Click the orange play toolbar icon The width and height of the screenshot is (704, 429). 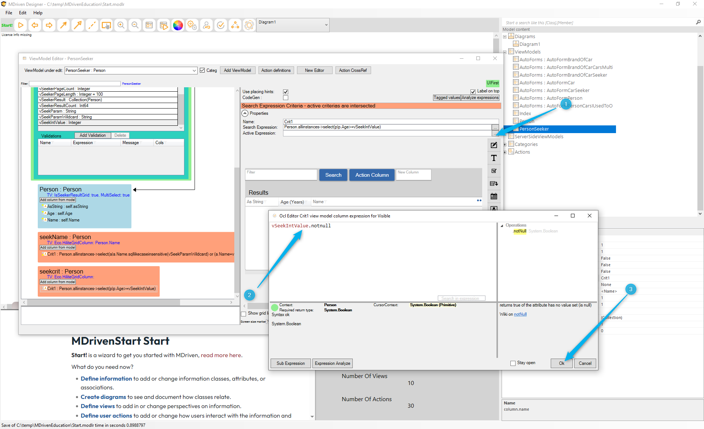point(21,25)
